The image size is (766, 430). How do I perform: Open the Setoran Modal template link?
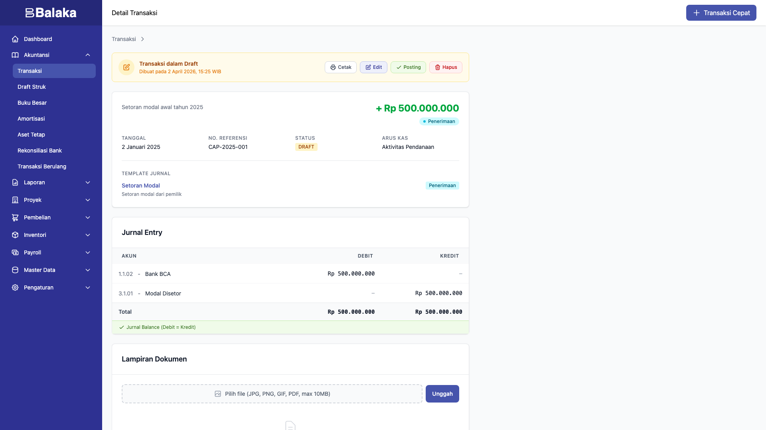pos(140,186)
